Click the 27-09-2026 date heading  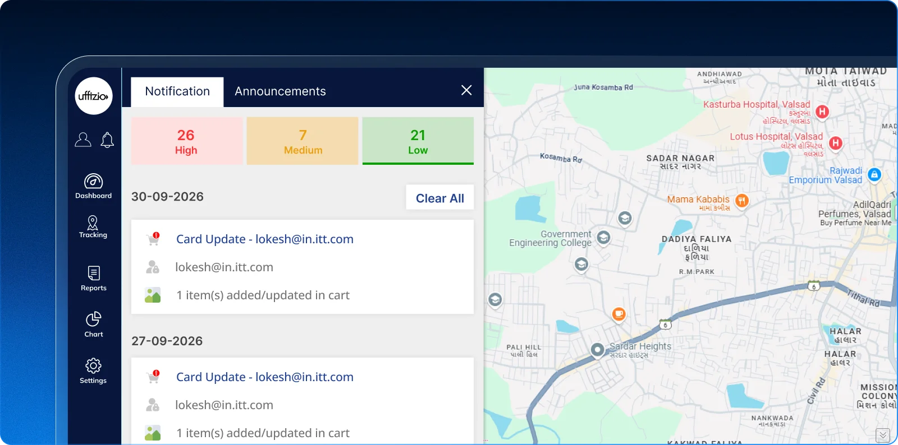pyautogui.click(x=167, y=341)
